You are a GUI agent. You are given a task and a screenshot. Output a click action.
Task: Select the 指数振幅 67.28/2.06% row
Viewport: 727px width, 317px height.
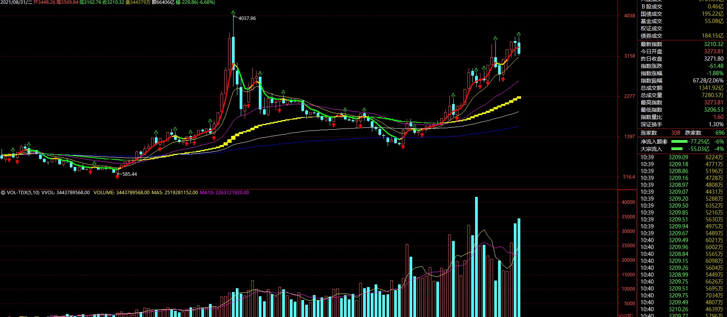(x=682, y=81)
